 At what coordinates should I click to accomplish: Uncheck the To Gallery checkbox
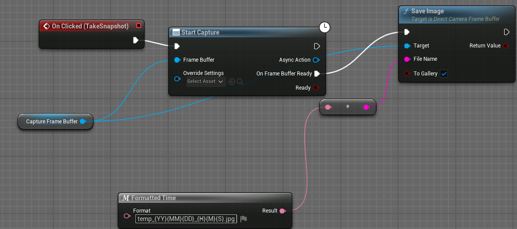[x=444, y=74]
